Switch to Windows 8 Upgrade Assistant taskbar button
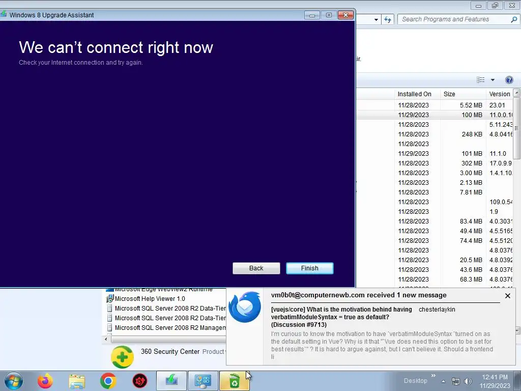The height and width of the screenshot is (391, 521). pos(171,381)
